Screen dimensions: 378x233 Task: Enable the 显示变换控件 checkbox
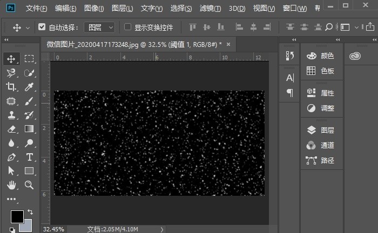click(127, 27)
